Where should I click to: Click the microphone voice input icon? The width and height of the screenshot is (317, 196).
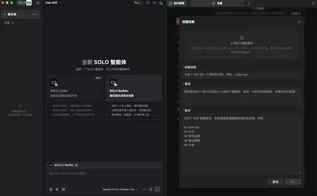pos(150,189)
